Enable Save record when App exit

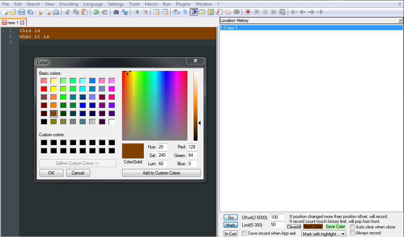click(x=244, y=233)
